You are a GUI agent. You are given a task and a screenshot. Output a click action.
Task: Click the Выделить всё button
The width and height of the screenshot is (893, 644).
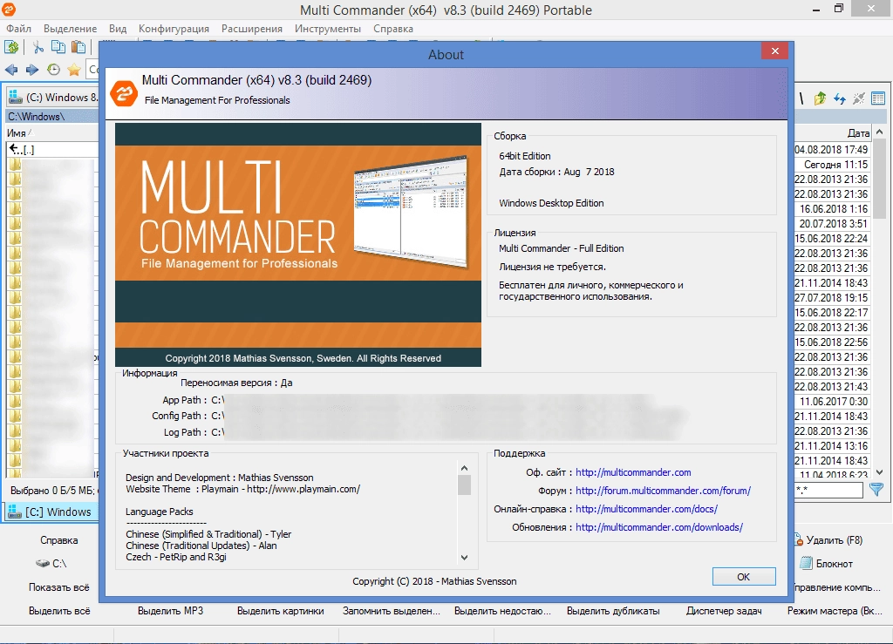[59, 611]
